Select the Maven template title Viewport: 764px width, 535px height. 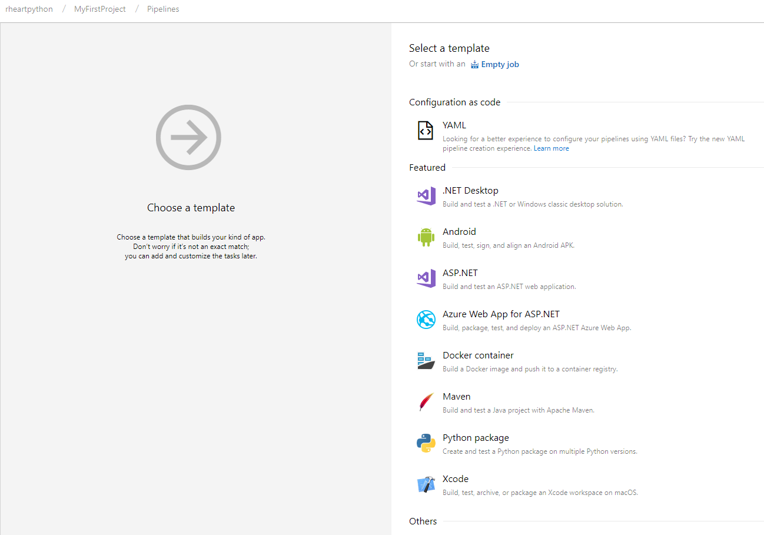pos(457,397)
